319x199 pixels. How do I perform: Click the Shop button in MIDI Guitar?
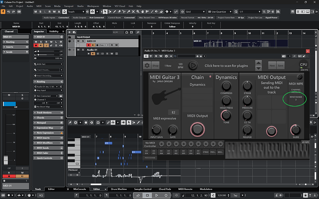click(155, 66)
